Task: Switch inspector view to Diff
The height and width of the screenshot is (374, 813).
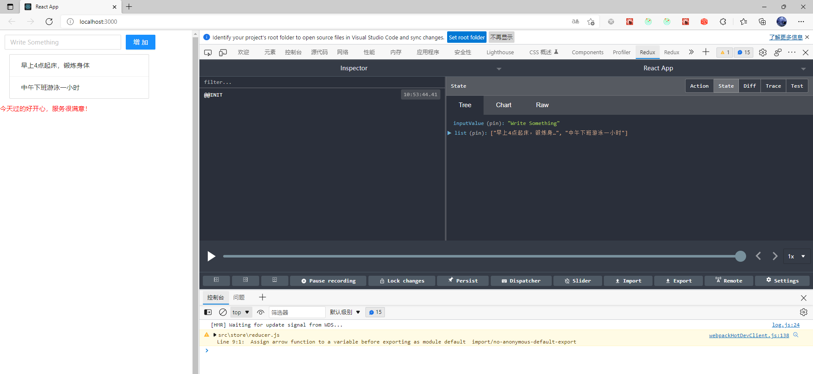Action: [749, 86]
